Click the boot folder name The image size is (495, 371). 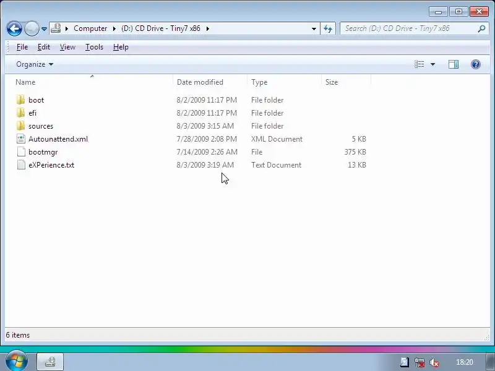click(x=36, y=100)
